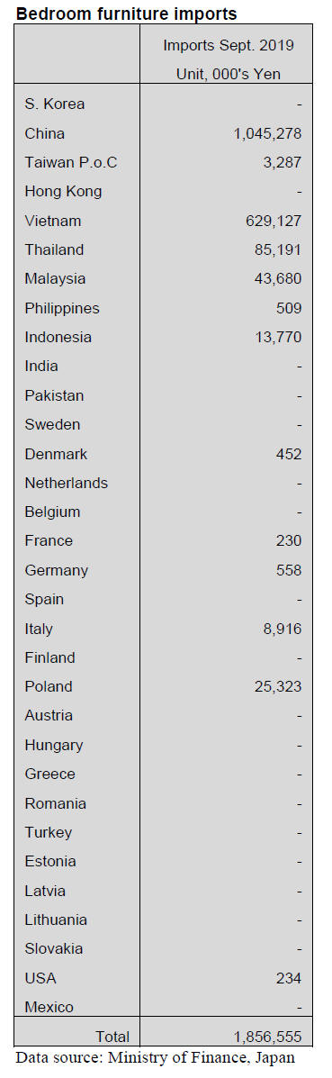The image size is (332, 1078).
Task: Click the 'Bedroom furniture imports' title
Action: tap(126, 14)
